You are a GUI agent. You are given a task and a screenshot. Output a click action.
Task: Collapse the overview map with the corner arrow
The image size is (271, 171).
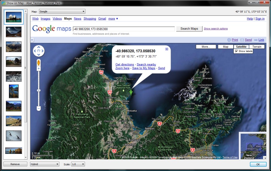click(x=264, y=157)
